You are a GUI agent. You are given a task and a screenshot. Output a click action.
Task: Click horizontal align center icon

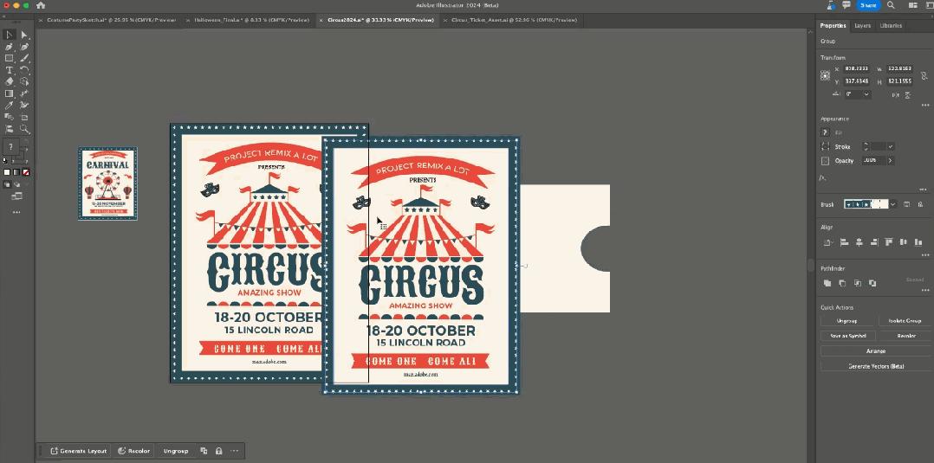coord(859,242)
